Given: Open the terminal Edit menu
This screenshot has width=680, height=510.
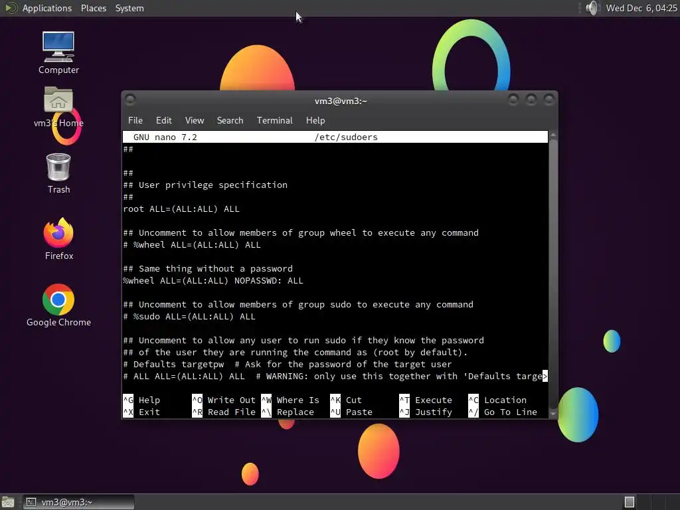Looking at the screenshot, I should [x=163, y=121].
